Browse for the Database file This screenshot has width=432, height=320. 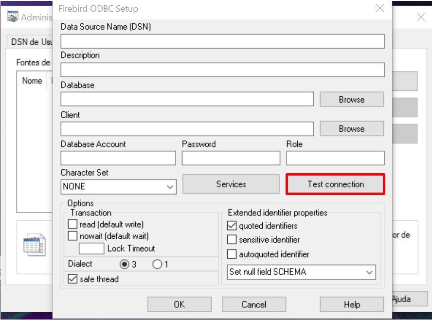(352, 99)
